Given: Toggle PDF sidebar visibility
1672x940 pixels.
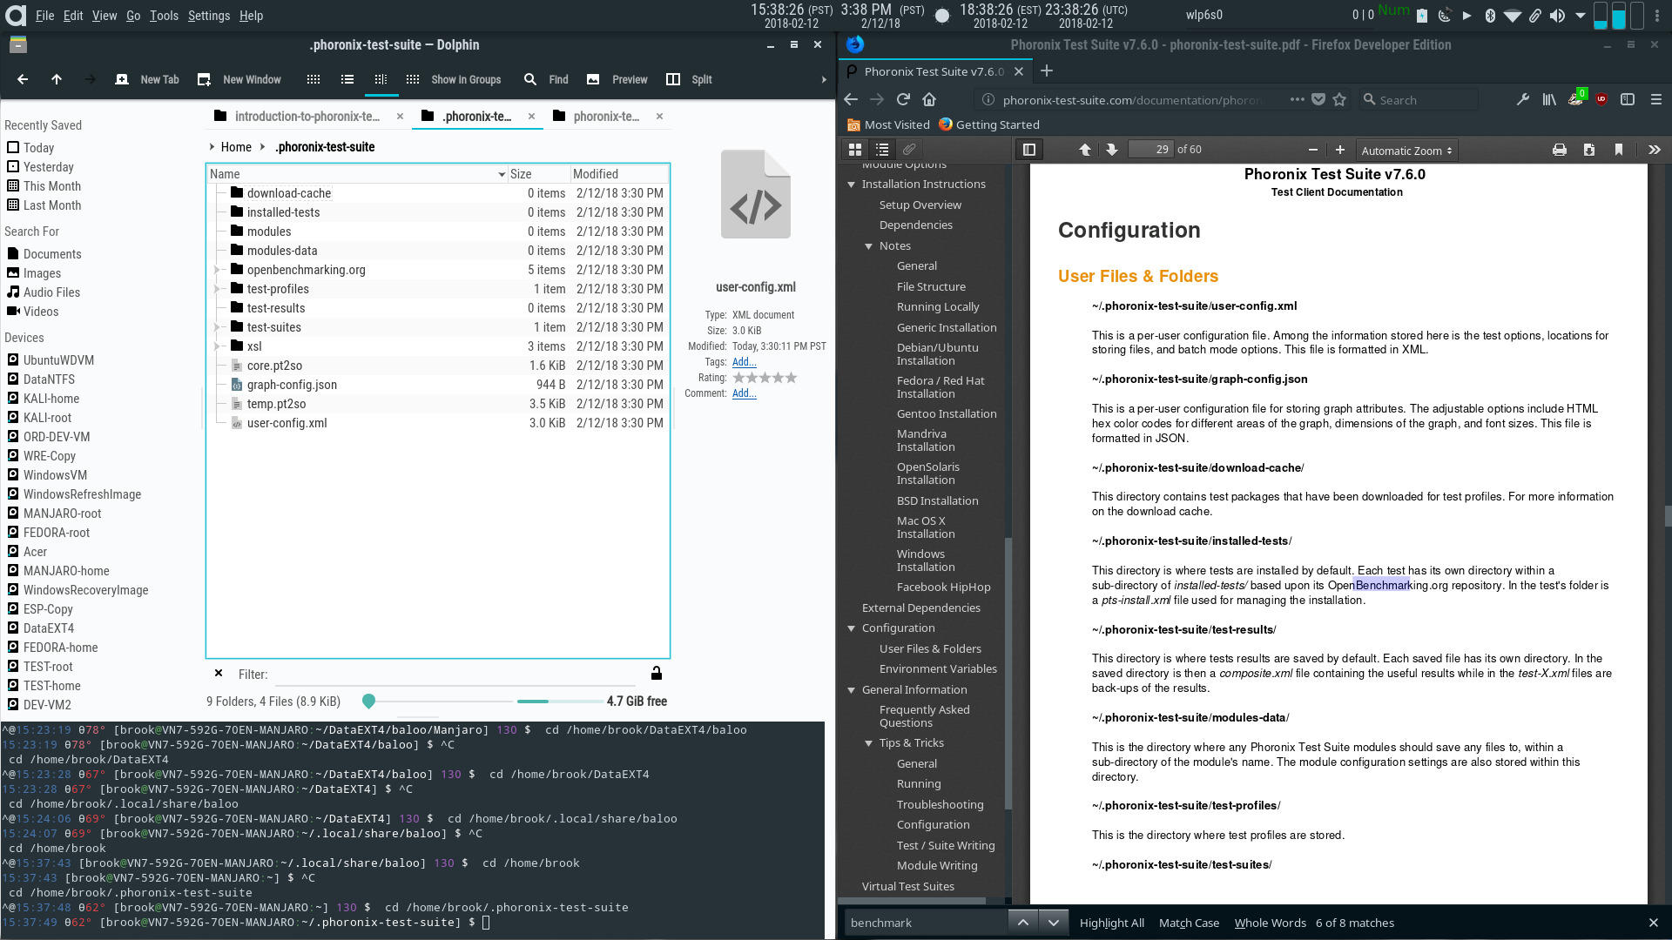Looking at the screenshot, I should pyautogui.click(x=1028, y=150).
